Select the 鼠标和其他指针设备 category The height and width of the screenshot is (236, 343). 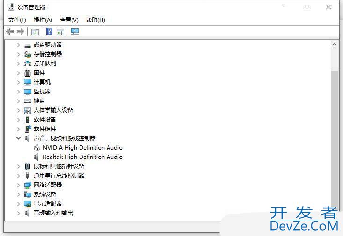click(58, 166)
